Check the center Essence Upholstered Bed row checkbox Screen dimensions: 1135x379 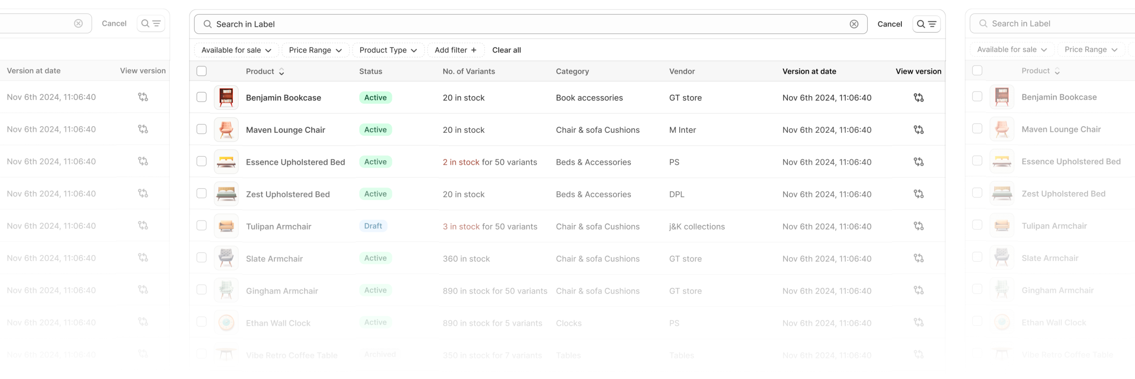pos(201,162)
